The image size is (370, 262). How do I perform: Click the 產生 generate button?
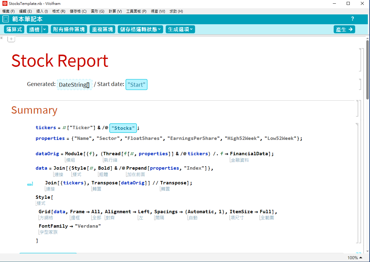344,29
